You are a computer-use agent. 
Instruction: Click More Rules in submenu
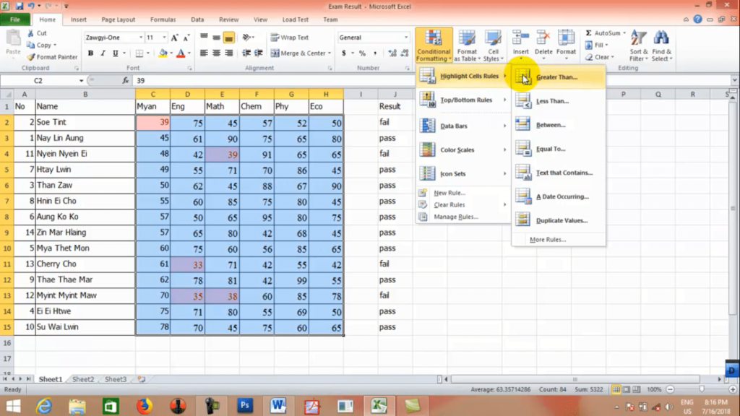[548, 240]
